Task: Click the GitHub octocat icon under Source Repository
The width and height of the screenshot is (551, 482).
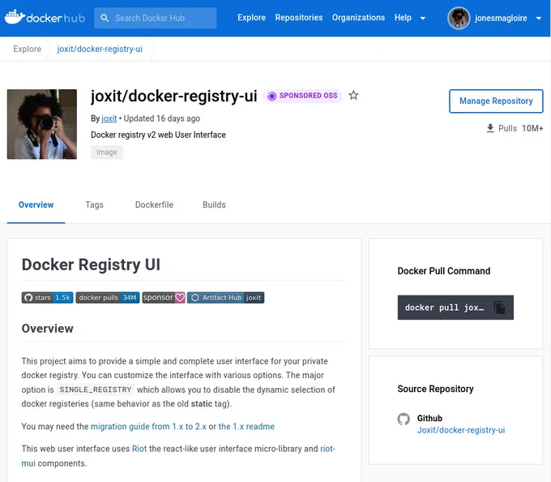Action: 404,419
